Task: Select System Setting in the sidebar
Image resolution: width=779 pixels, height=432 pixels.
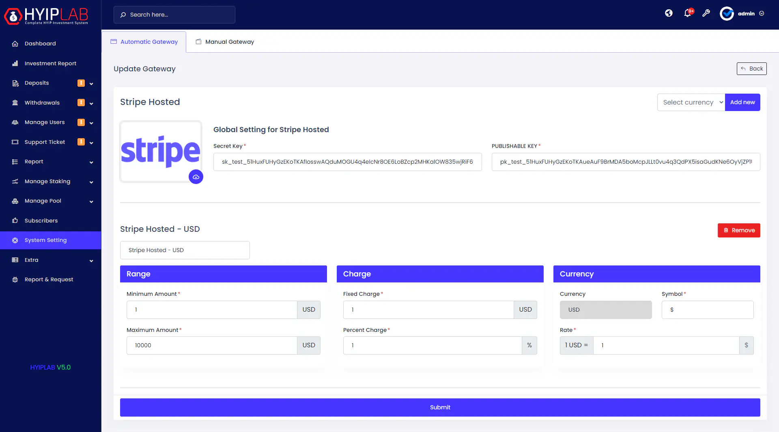Action: pyautogui.click(x=51, y=240)
